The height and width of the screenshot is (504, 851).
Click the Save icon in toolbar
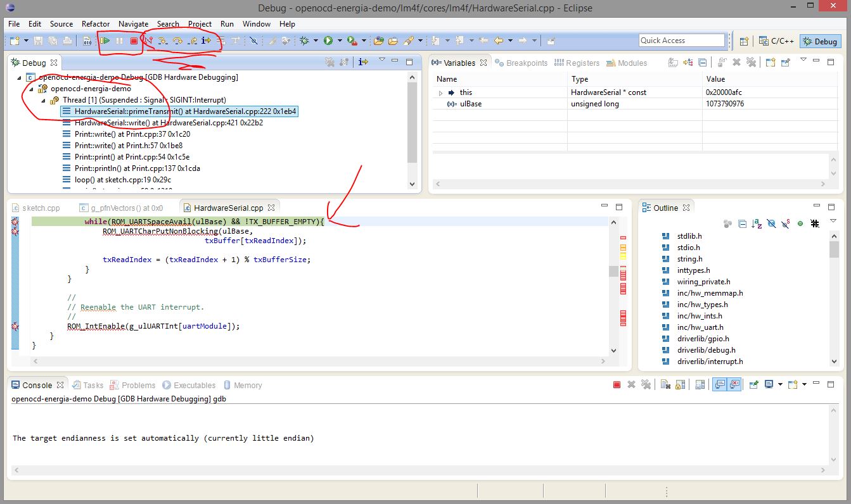(38, 41)
